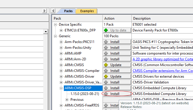Image resolution: width=193 pixels, height=110 pixels.
Task: Select the Arm-Packs::PKCS11 tree item
Action: point(79,42)
